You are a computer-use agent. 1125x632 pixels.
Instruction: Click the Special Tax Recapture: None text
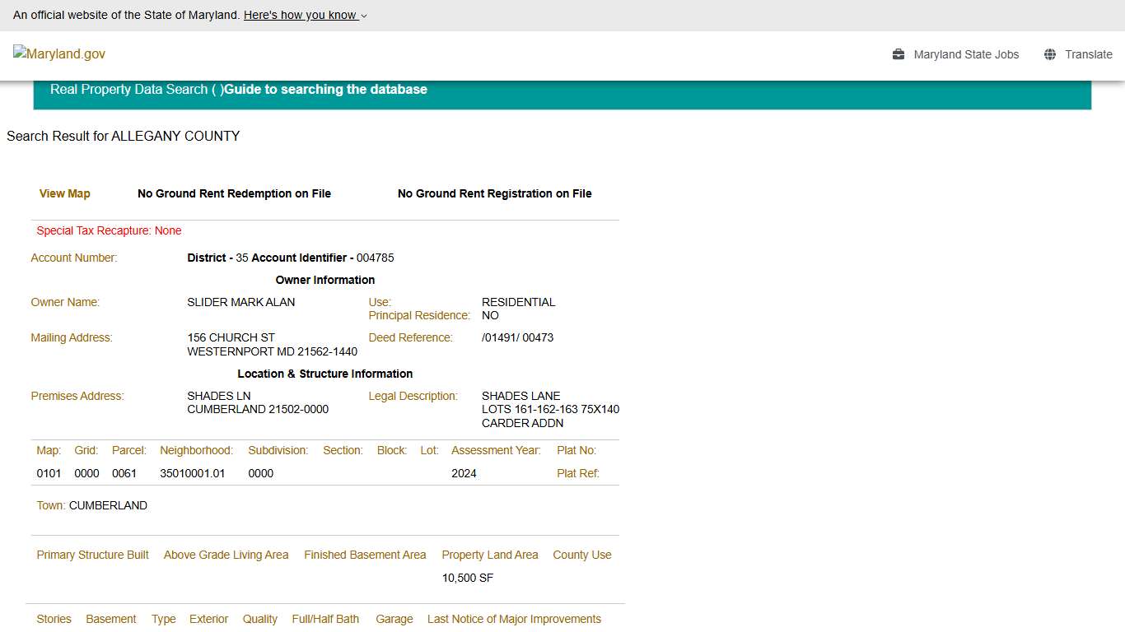tap(109, 230)
